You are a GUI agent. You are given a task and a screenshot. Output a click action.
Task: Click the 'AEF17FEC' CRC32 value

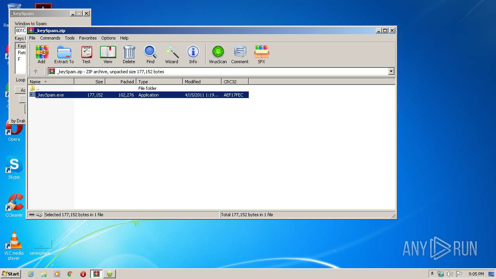coord(233,95)
